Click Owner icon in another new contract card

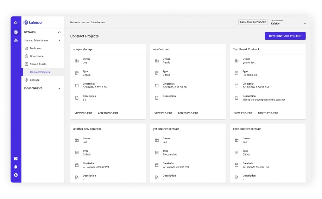coord(77,140)
